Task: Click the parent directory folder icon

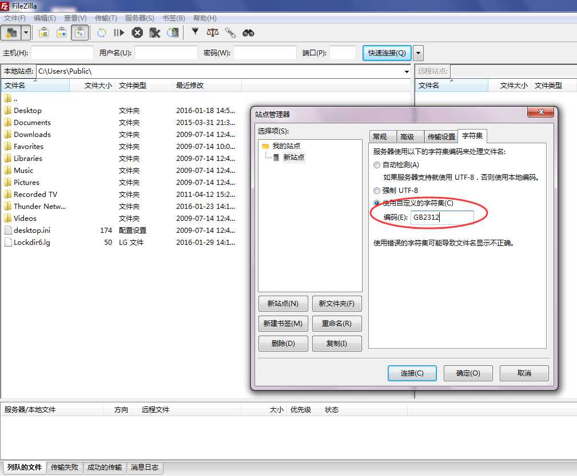Action: [8, 98]
